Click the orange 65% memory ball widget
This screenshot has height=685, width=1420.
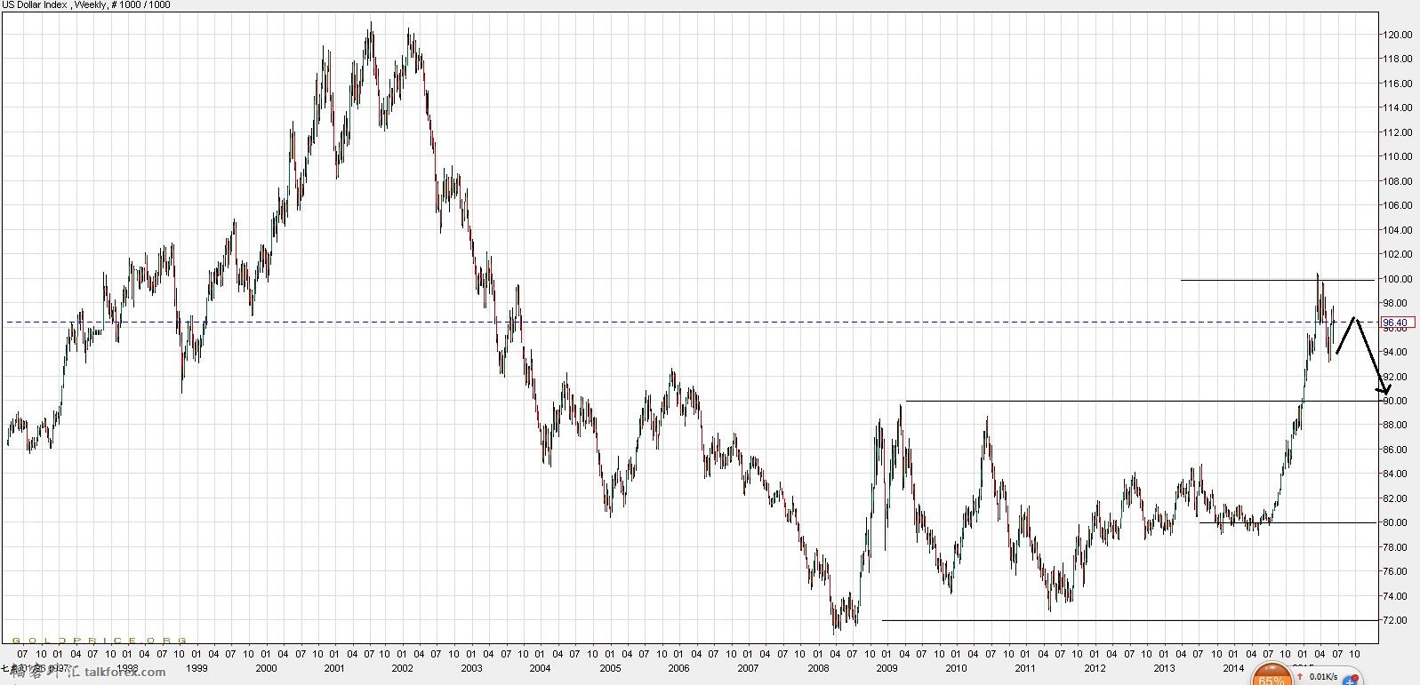(1272, 674)
